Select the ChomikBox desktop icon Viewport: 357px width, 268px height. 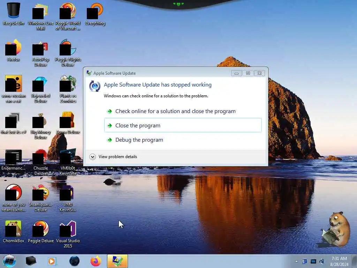[x=14, y=232]
